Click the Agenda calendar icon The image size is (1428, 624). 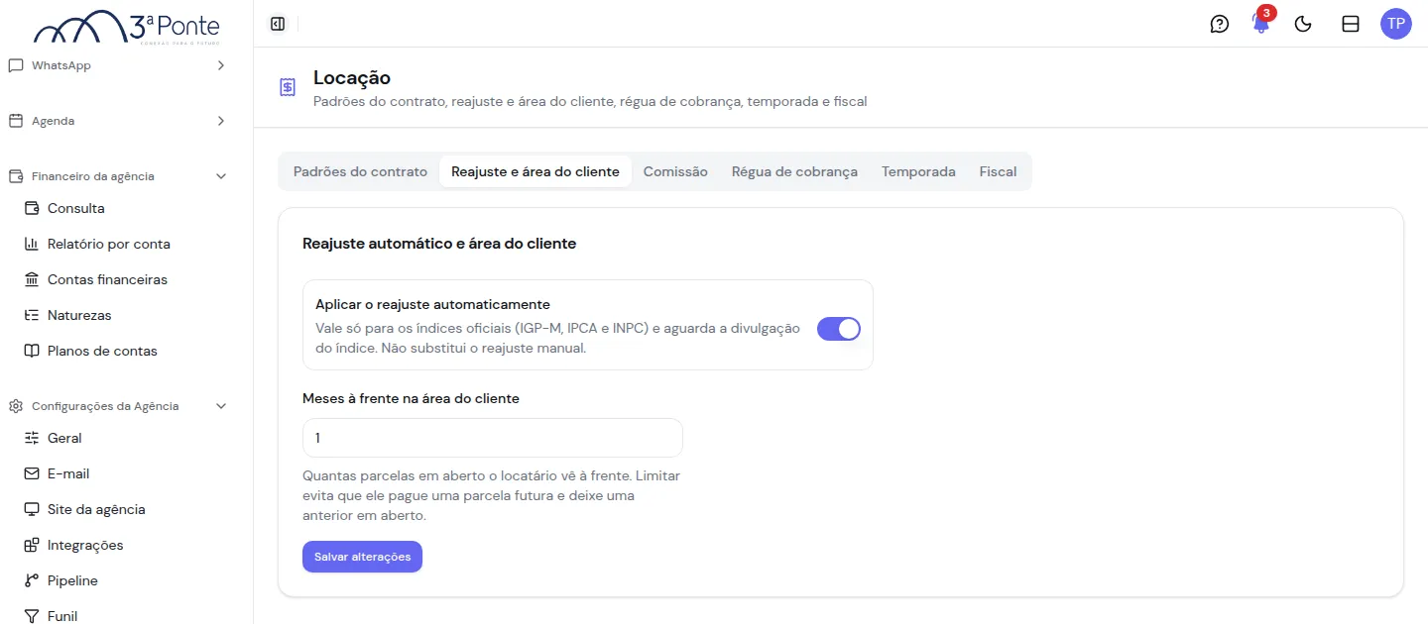pyautogui.click(x=16, y=121)
